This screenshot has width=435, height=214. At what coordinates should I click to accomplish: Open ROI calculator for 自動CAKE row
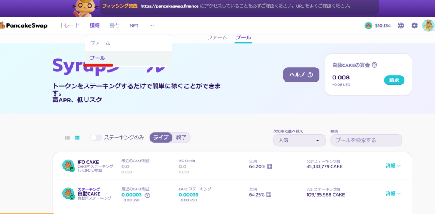click(x=269, y=194)
